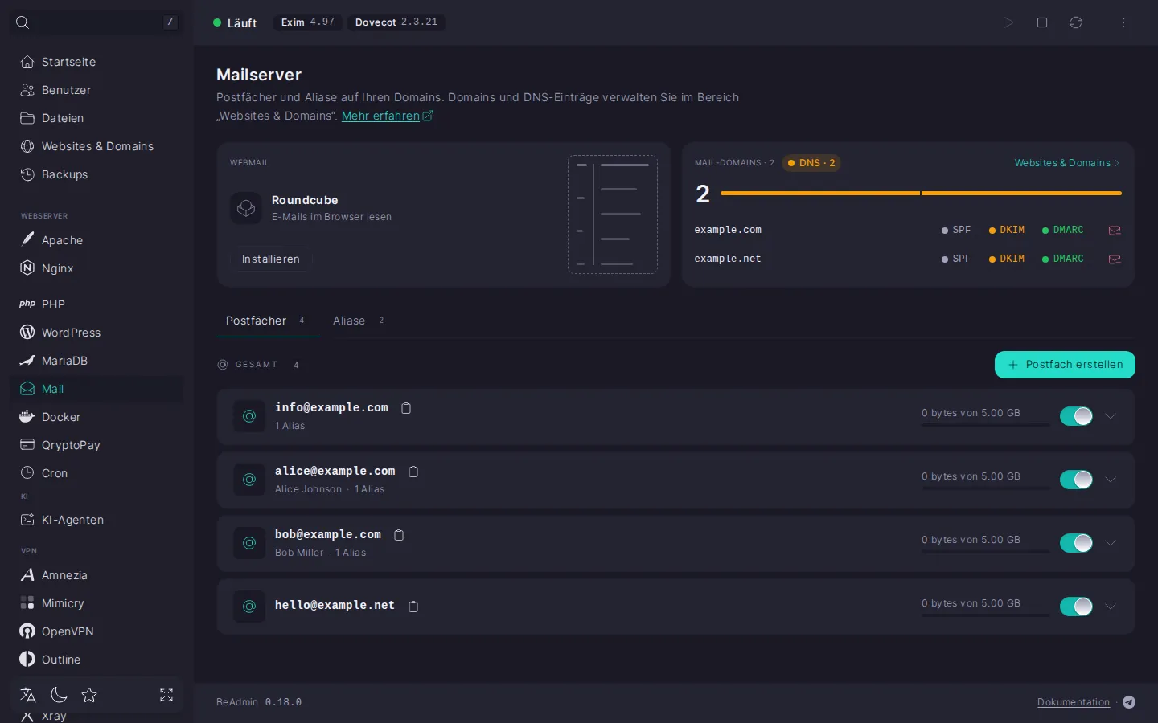Expand the bob@example.com mailbox row
Image resolution: width=1158 pixels, height=723 pixels.
(1111, 543)
